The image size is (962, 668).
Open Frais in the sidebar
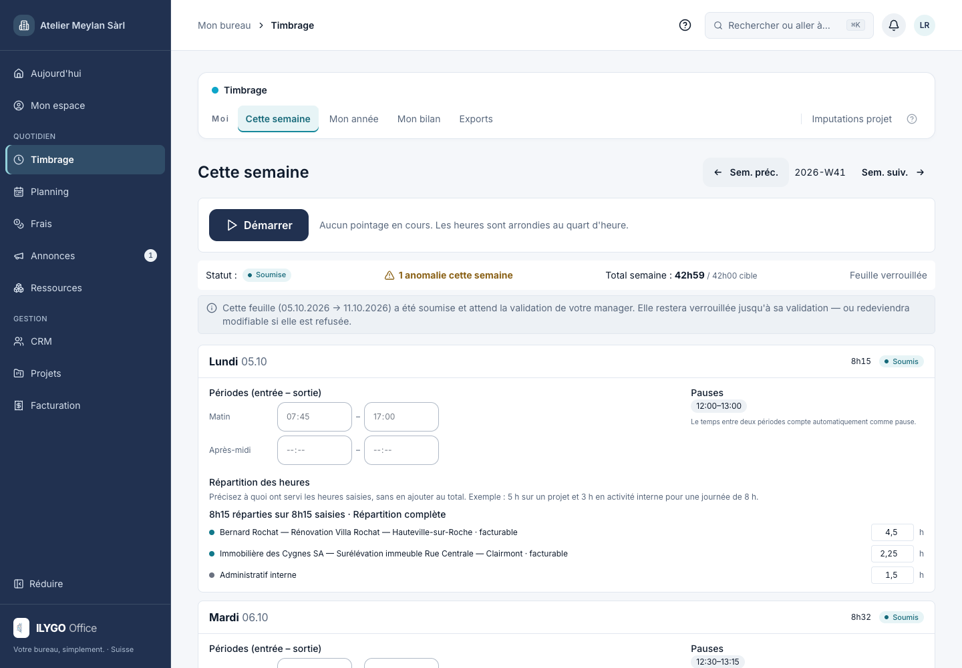(x=86, y=224)
